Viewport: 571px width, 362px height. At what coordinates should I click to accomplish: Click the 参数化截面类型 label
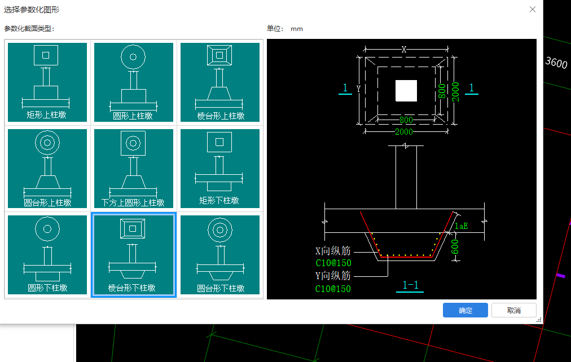coord(29,29)
